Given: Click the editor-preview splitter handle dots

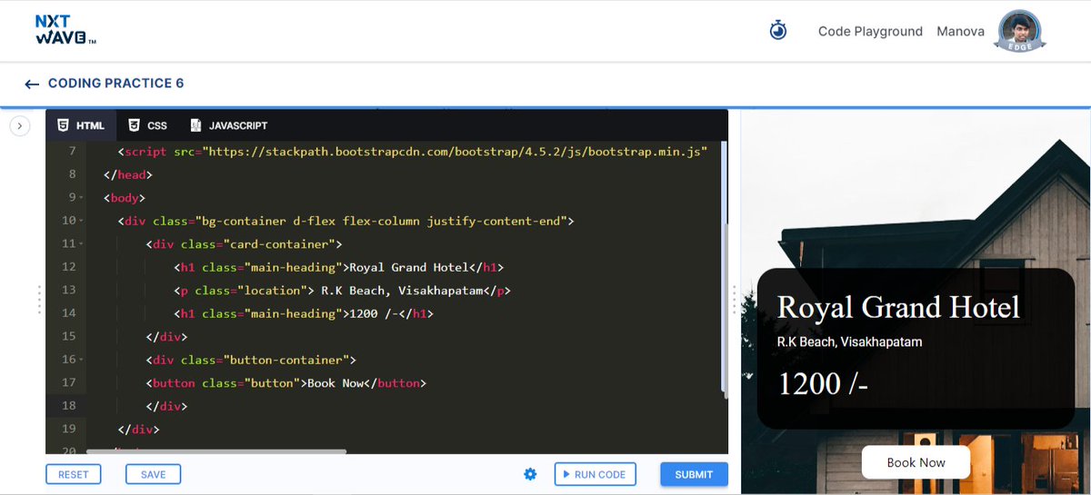Looking at the screenshot, I should pyautogui.click(x=735, y=300).
